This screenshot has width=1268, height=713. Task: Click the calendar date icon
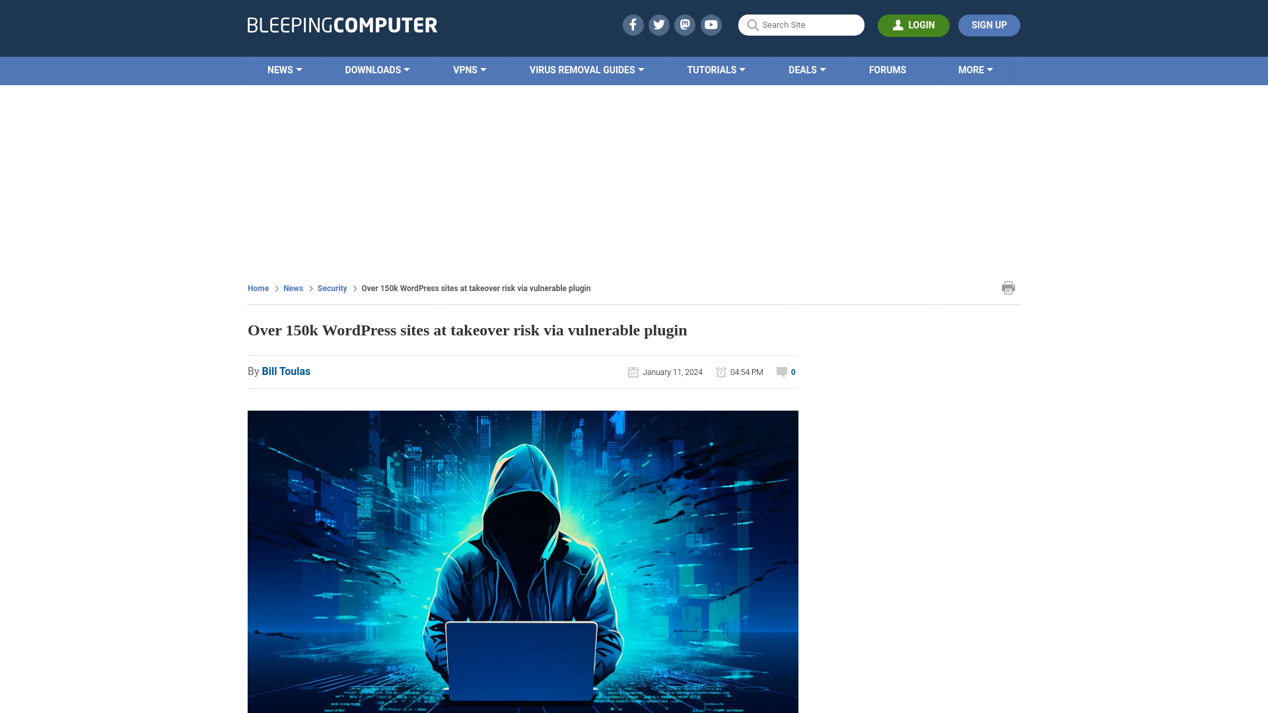tap(633, 372)
